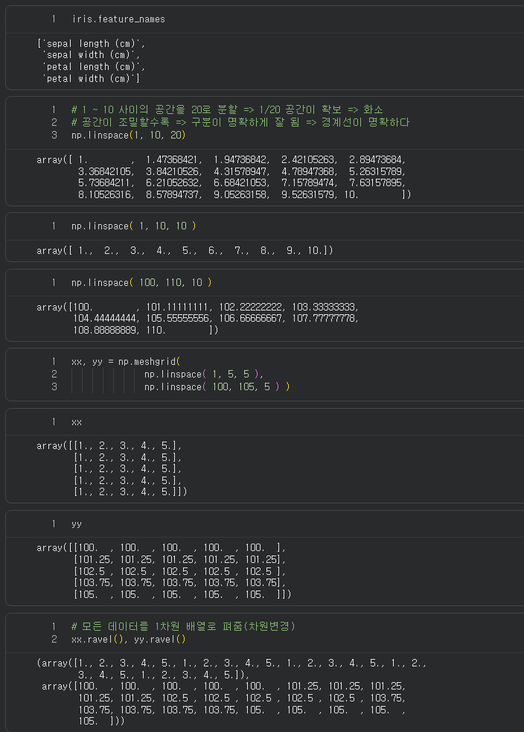Click the np.linspace( 100, 110, 10 ) code cell
The image size is (524, 732).
coord(141,282)
